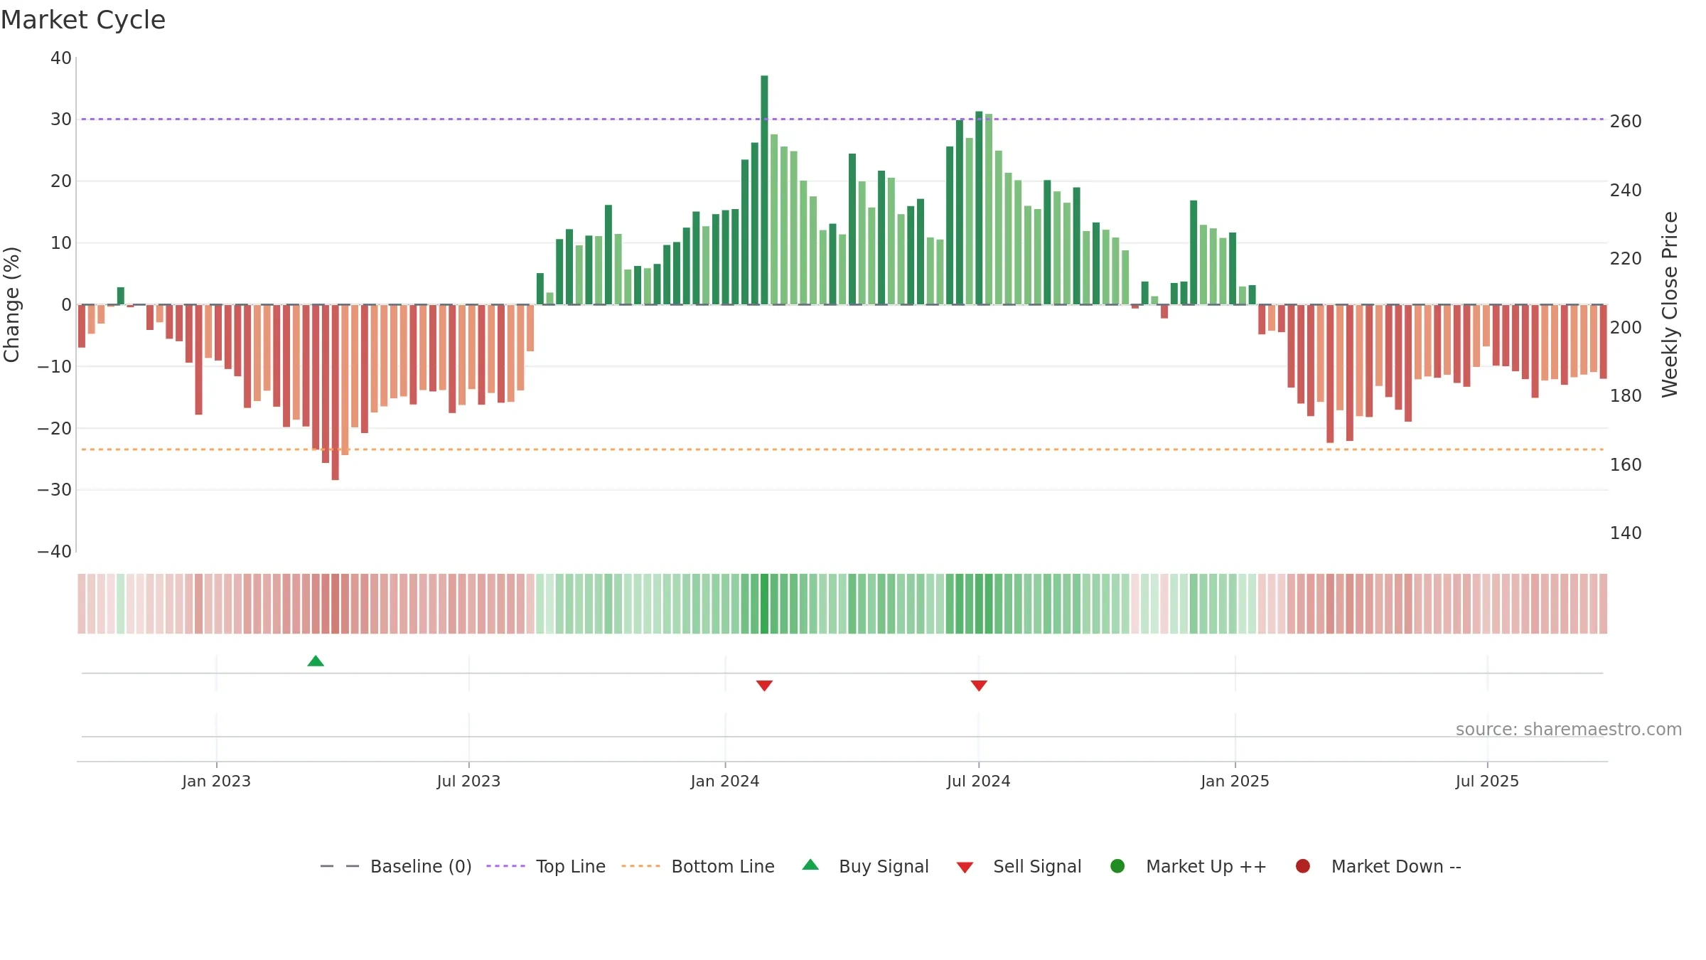The width and height of the screenshot is (1706, 960).
Task: Toggle the Baseline (0) legend entry
Action: pos(396,866)
